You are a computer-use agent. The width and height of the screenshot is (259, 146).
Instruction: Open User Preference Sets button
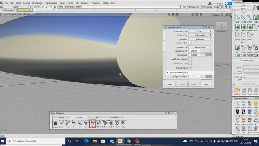point(191,7)
